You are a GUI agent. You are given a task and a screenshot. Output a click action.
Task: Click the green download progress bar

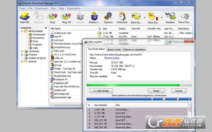tap(139, 85)
